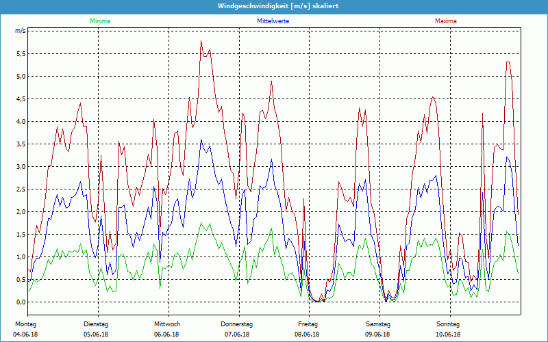Image resolution: width=548 pixels, height=342 pixels.
Task: Click the Dienstag day label
Action: coord(96,324)
